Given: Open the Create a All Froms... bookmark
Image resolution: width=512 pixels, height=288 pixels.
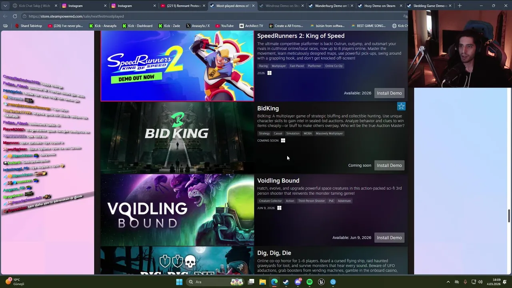Looking at the screenshot, I should (286, 26).
